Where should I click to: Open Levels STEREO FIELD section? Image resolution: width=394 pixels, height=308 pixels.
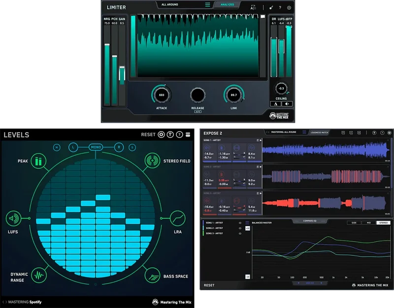click(152, 161)
